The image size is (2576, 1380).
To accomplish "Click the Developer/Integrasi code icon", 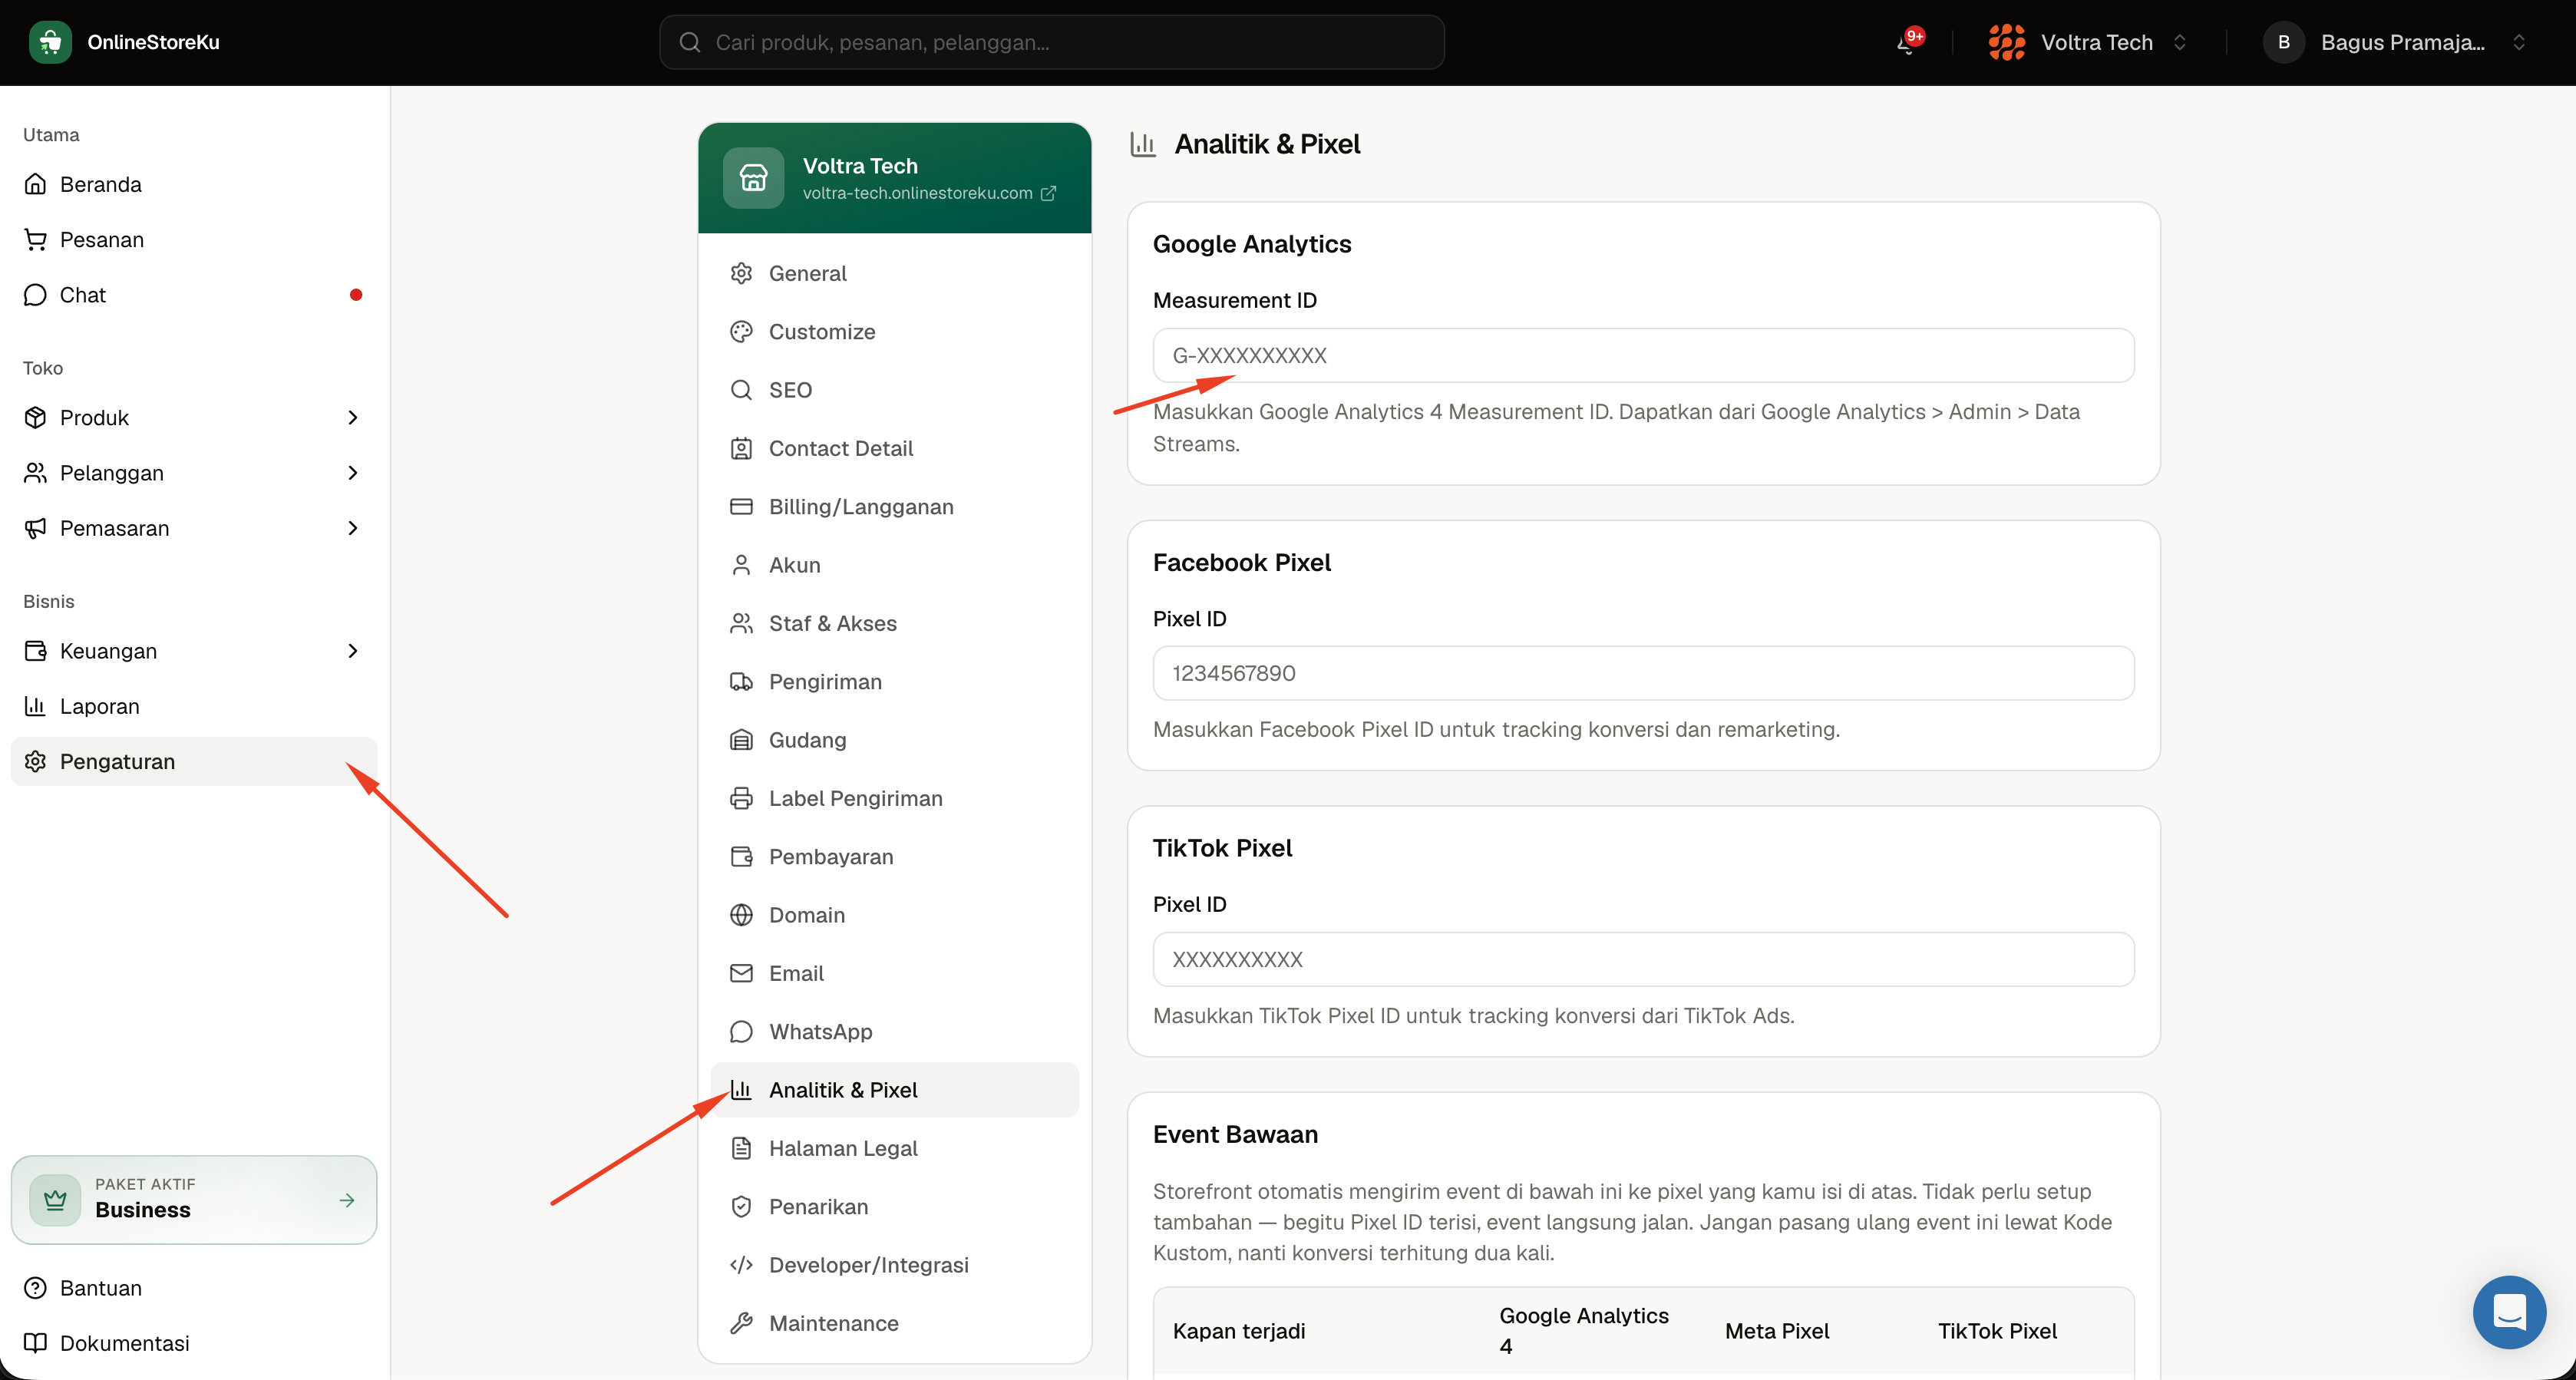I will (741, 1265).
